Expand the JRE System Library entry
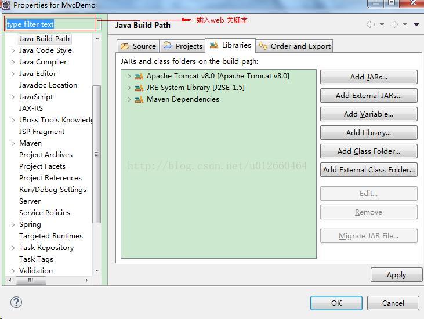Viewport: 424px width, 319px height. coord(129,88)
